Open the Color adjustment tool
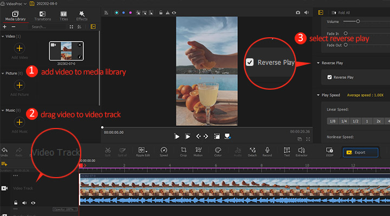Screen dimensions: 390x216 [218, 151]
